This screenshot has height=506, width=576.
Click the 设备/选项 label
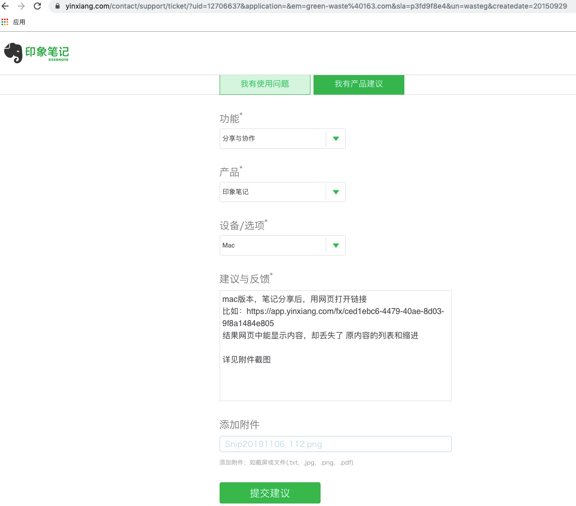tap(243, 225)
